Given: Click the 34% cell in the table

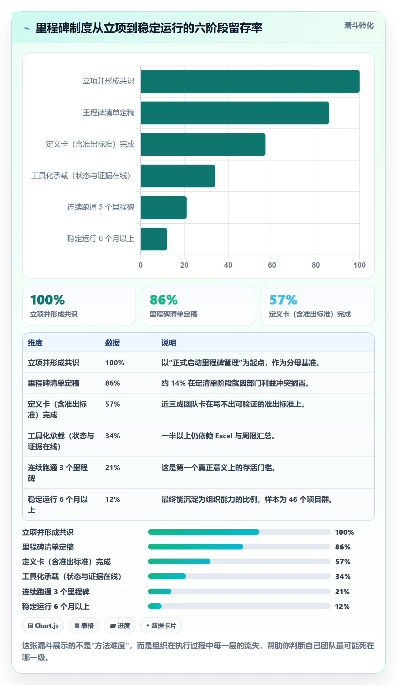Looking at the screenshot, I should 113,436.
